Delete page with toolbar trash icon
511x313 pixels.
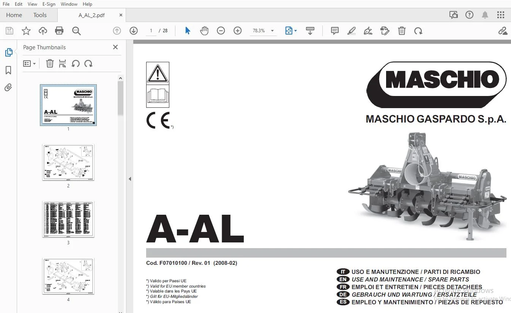coord(402,31)
